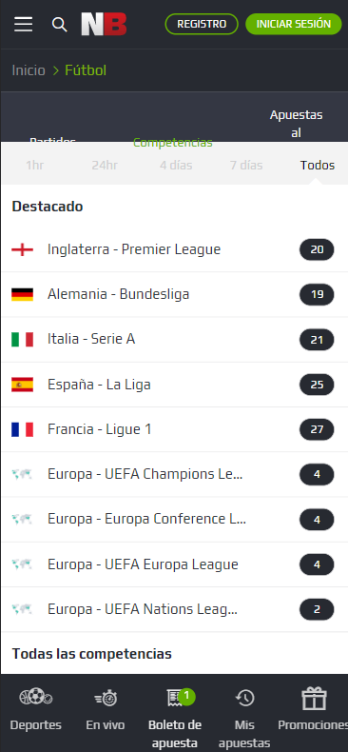Open Mis apuestas history icon

click(244, 698)
